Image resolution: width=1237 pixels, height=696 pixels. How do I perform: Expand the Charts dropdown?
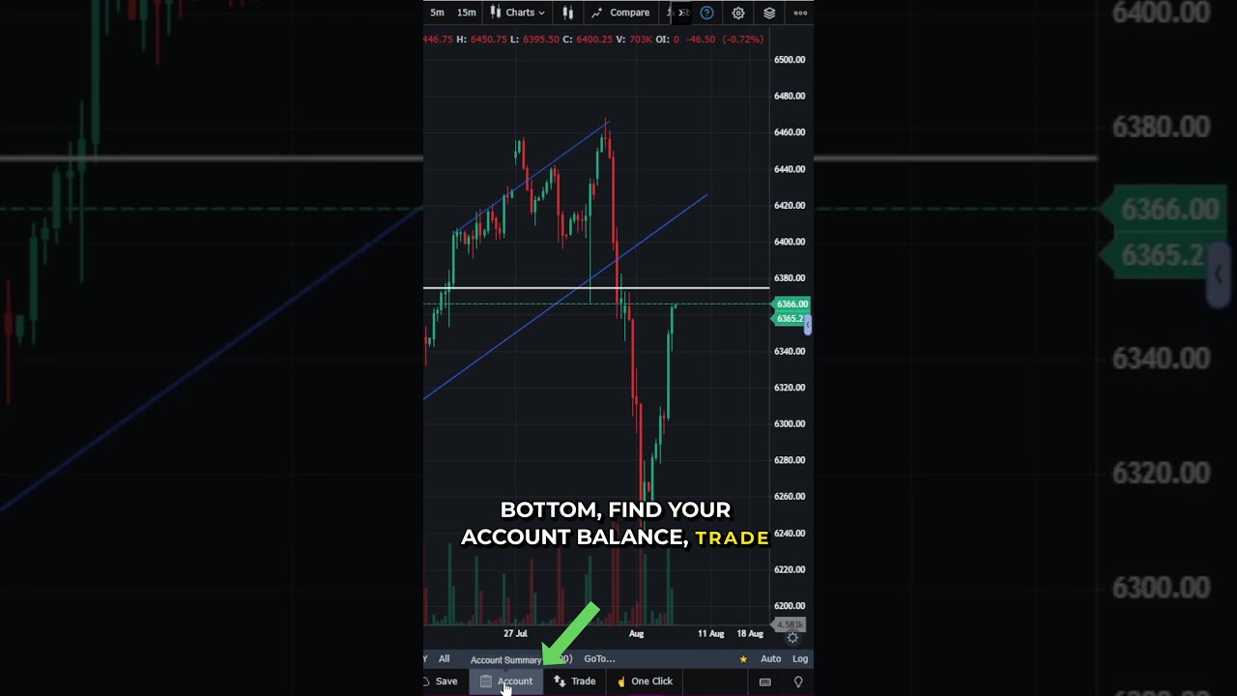pyautogui.click(x=517, y=13)
